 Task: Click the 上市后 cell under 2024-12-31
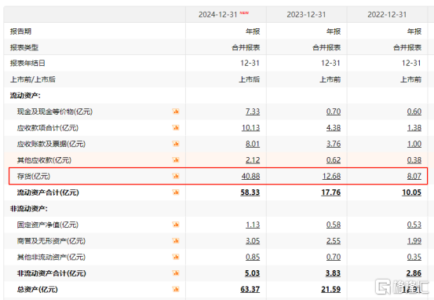250,79
